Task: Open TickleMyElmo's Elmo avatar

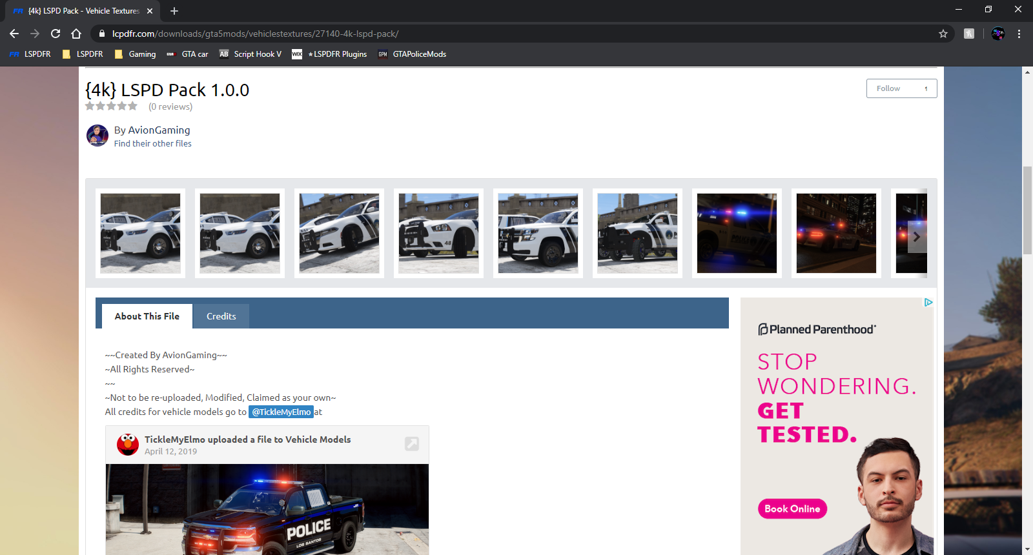Action: [128, 445]
